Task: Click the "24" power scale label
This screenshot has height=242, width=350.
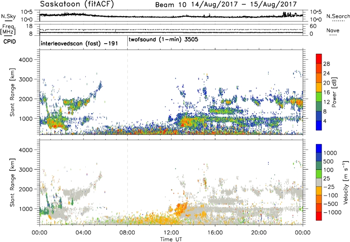Action: [326, 73]
